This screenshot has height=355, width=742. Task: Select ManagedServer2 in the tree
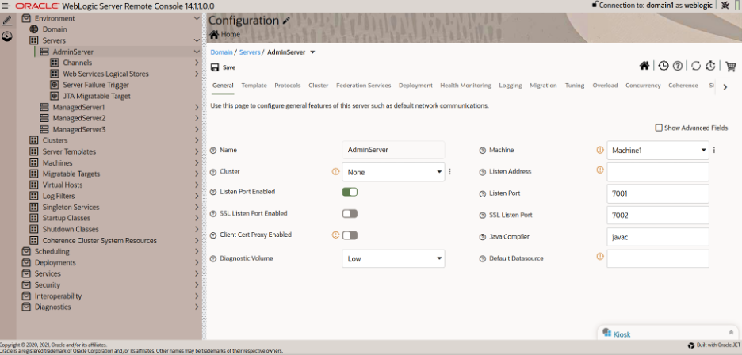click(79, 118)
